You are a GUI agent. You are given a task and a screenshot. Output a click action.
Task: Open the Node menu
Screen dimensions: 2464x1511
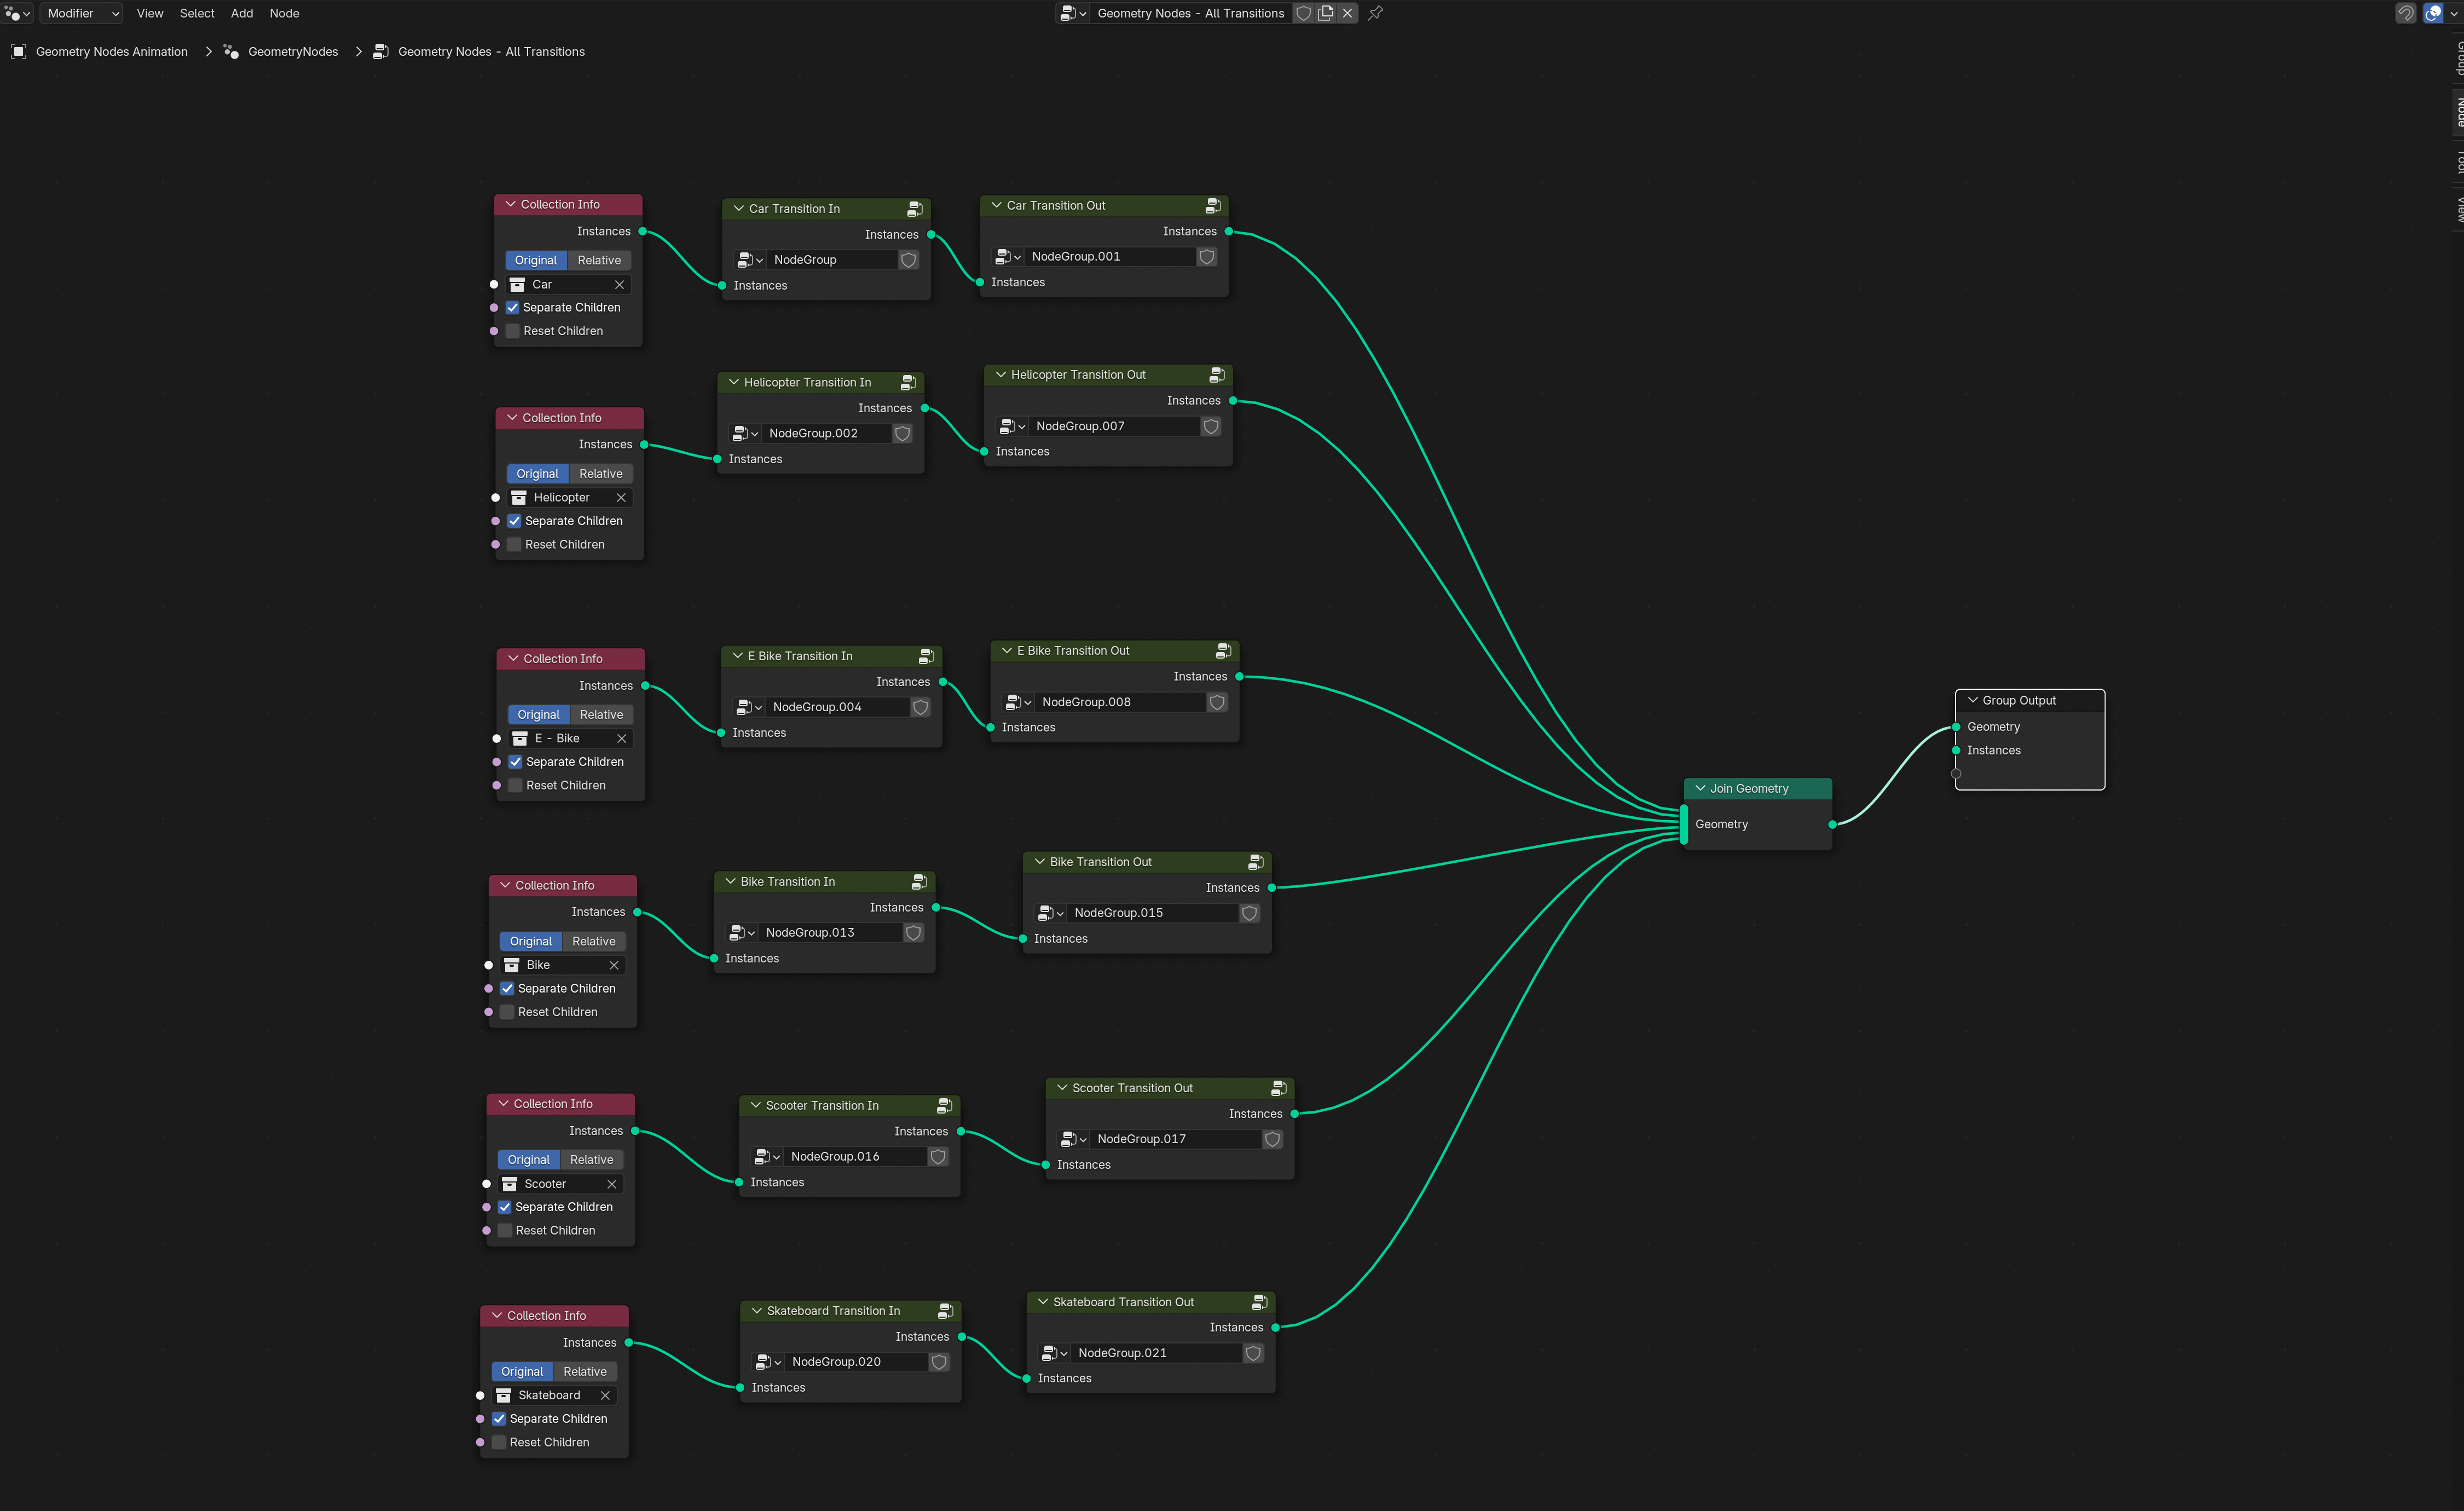284,13
